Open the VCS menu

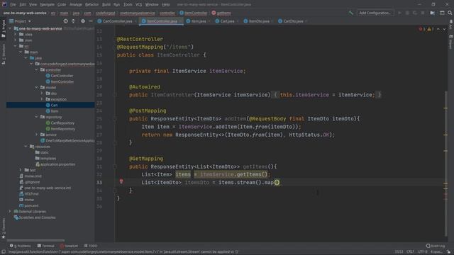point(139,5)
